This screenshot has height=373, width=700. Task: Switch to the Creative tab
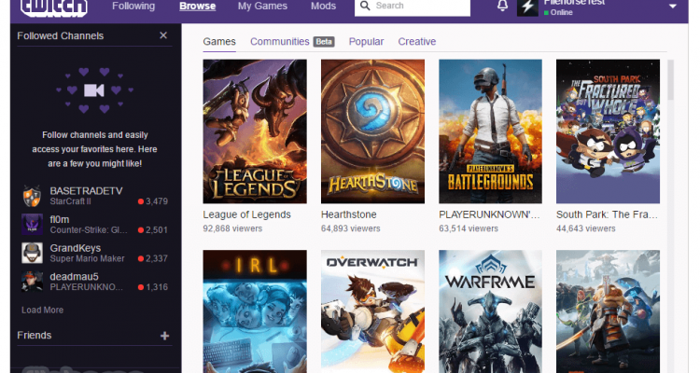tap(417, 41)
